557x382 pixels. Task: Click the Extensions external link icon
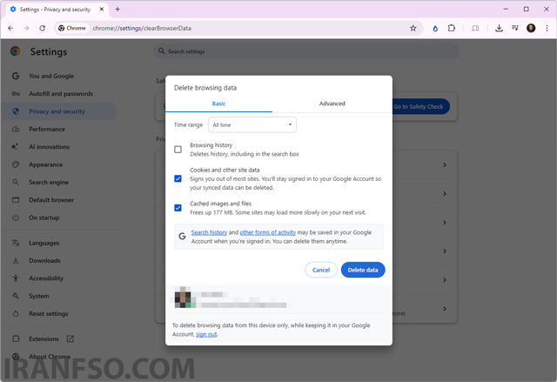point(70,338)
